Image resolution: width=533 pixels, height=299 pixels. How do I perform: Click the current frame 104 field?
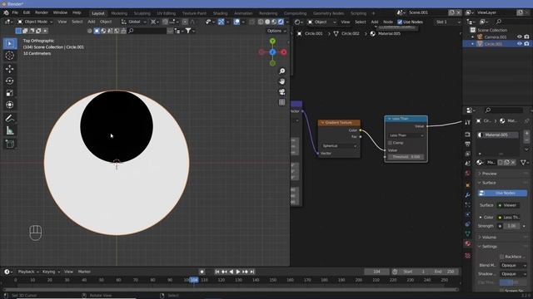tap(376, 272)
